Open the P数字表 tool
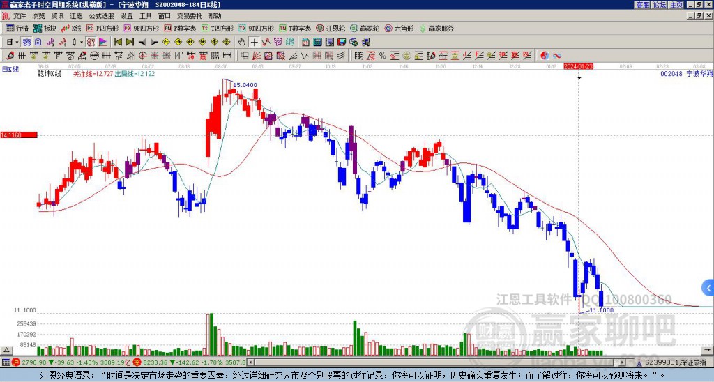 tap(181, 28)
